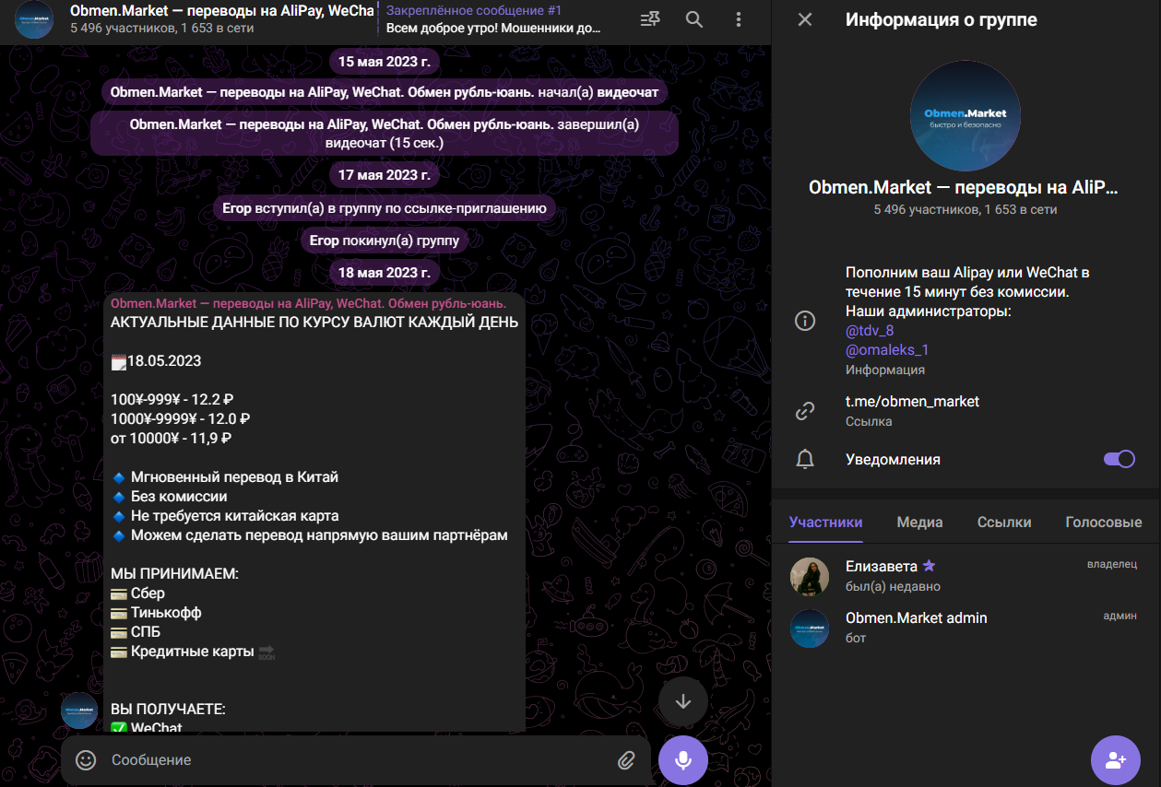Screen dimensions: 1161x787
Task: Open the Obmen.Market admin bot member
Action: [x=966, y=628]
